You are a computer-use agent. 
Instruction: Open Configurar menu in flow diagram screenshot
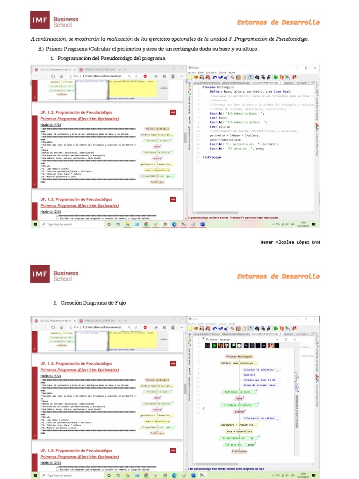pos(211,324)
